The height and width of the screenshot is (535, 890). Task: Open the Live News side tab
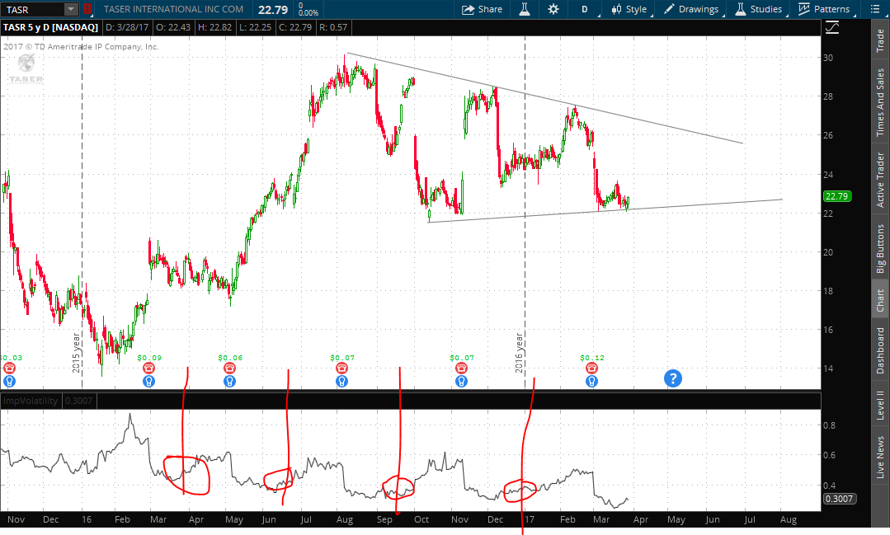(x=880, y=458)
